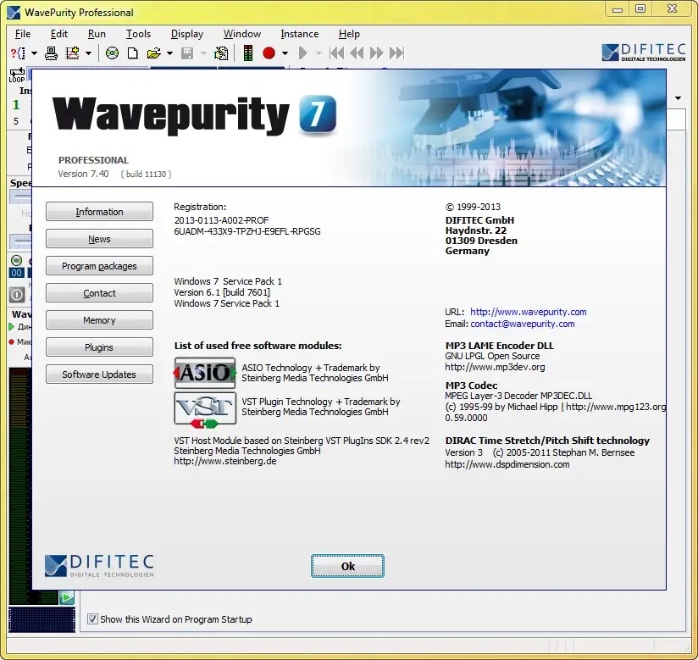This screenshot has height=660, width=698.
Task: Click the Wavepurity 7 badge logo
Action: click(x=318, y=114)
